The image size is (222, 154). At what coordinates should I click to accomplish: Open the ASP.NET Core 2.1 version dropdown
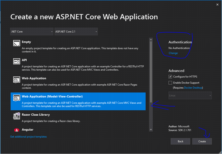(x=76, y=31)
